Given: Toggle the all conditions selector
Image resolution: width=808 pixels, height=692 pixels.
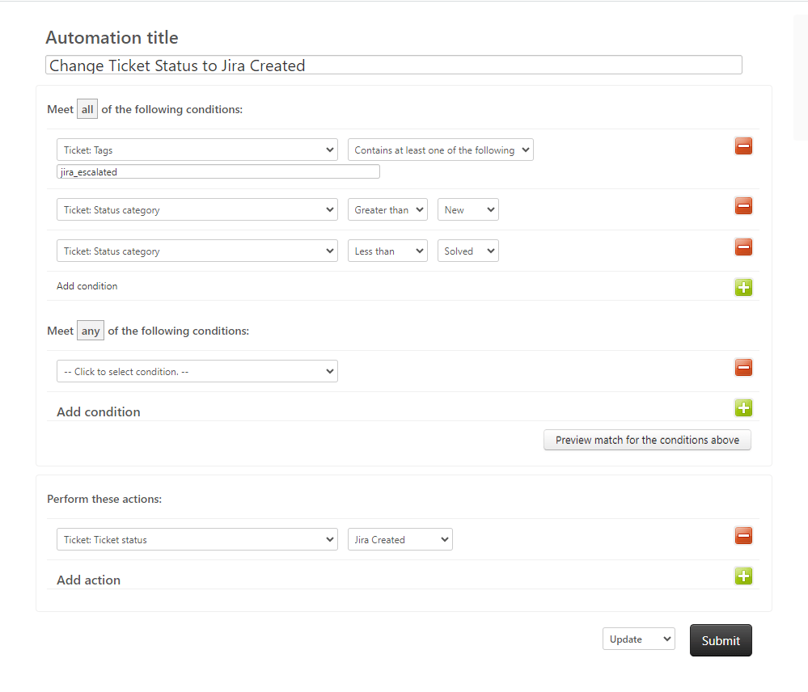Looking at the screenshot, I should 87,108.
